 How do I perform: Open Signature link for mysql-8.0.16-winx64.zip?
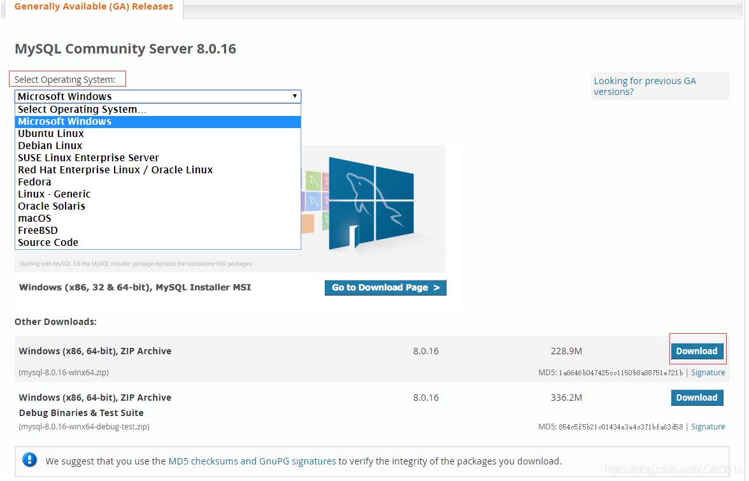pyautogui.click(x=708, y=373)
